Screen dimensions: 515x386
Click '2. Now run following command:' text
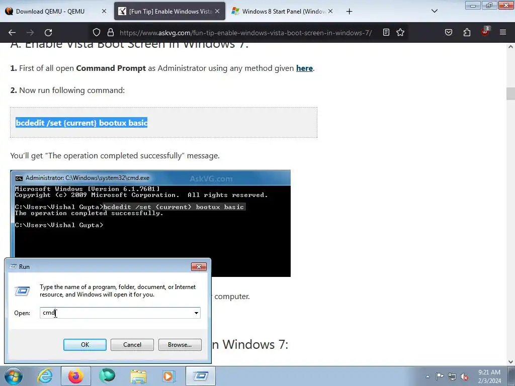[67, 90]
